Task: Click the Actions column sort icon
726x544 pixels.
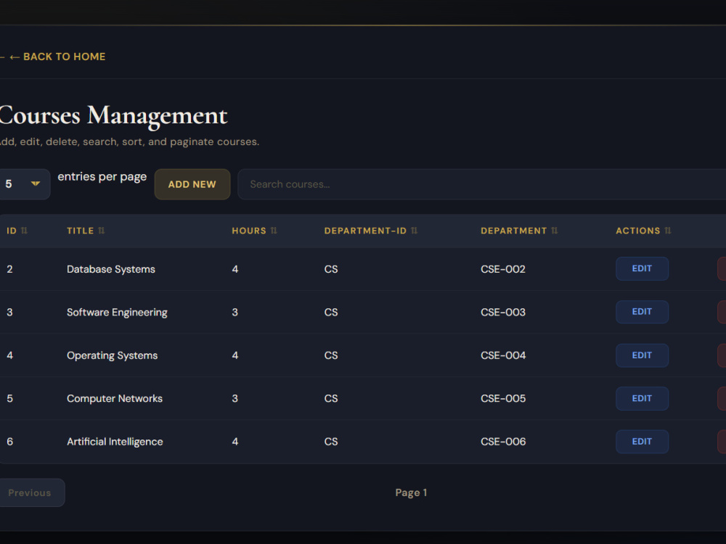Action: 668,231
